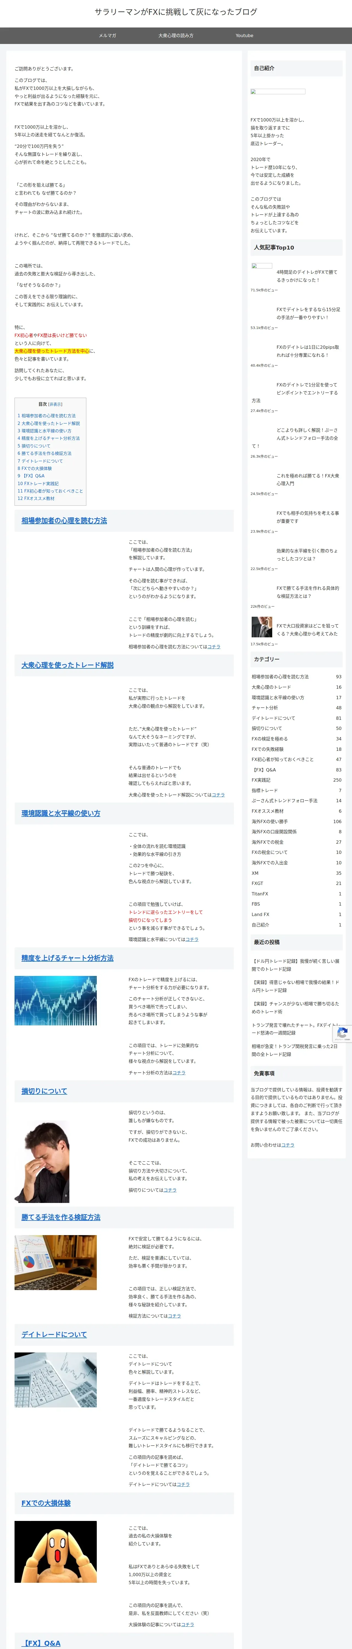
Task: Jump to TOC item 5 損切りについて
Action: point(34,446)
